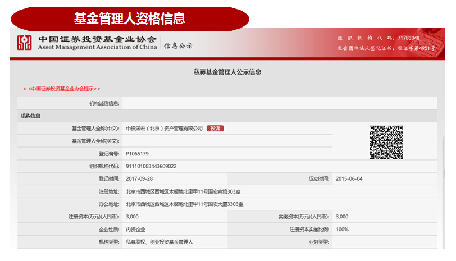Select the 实缴资本 value 3,000

342,217
